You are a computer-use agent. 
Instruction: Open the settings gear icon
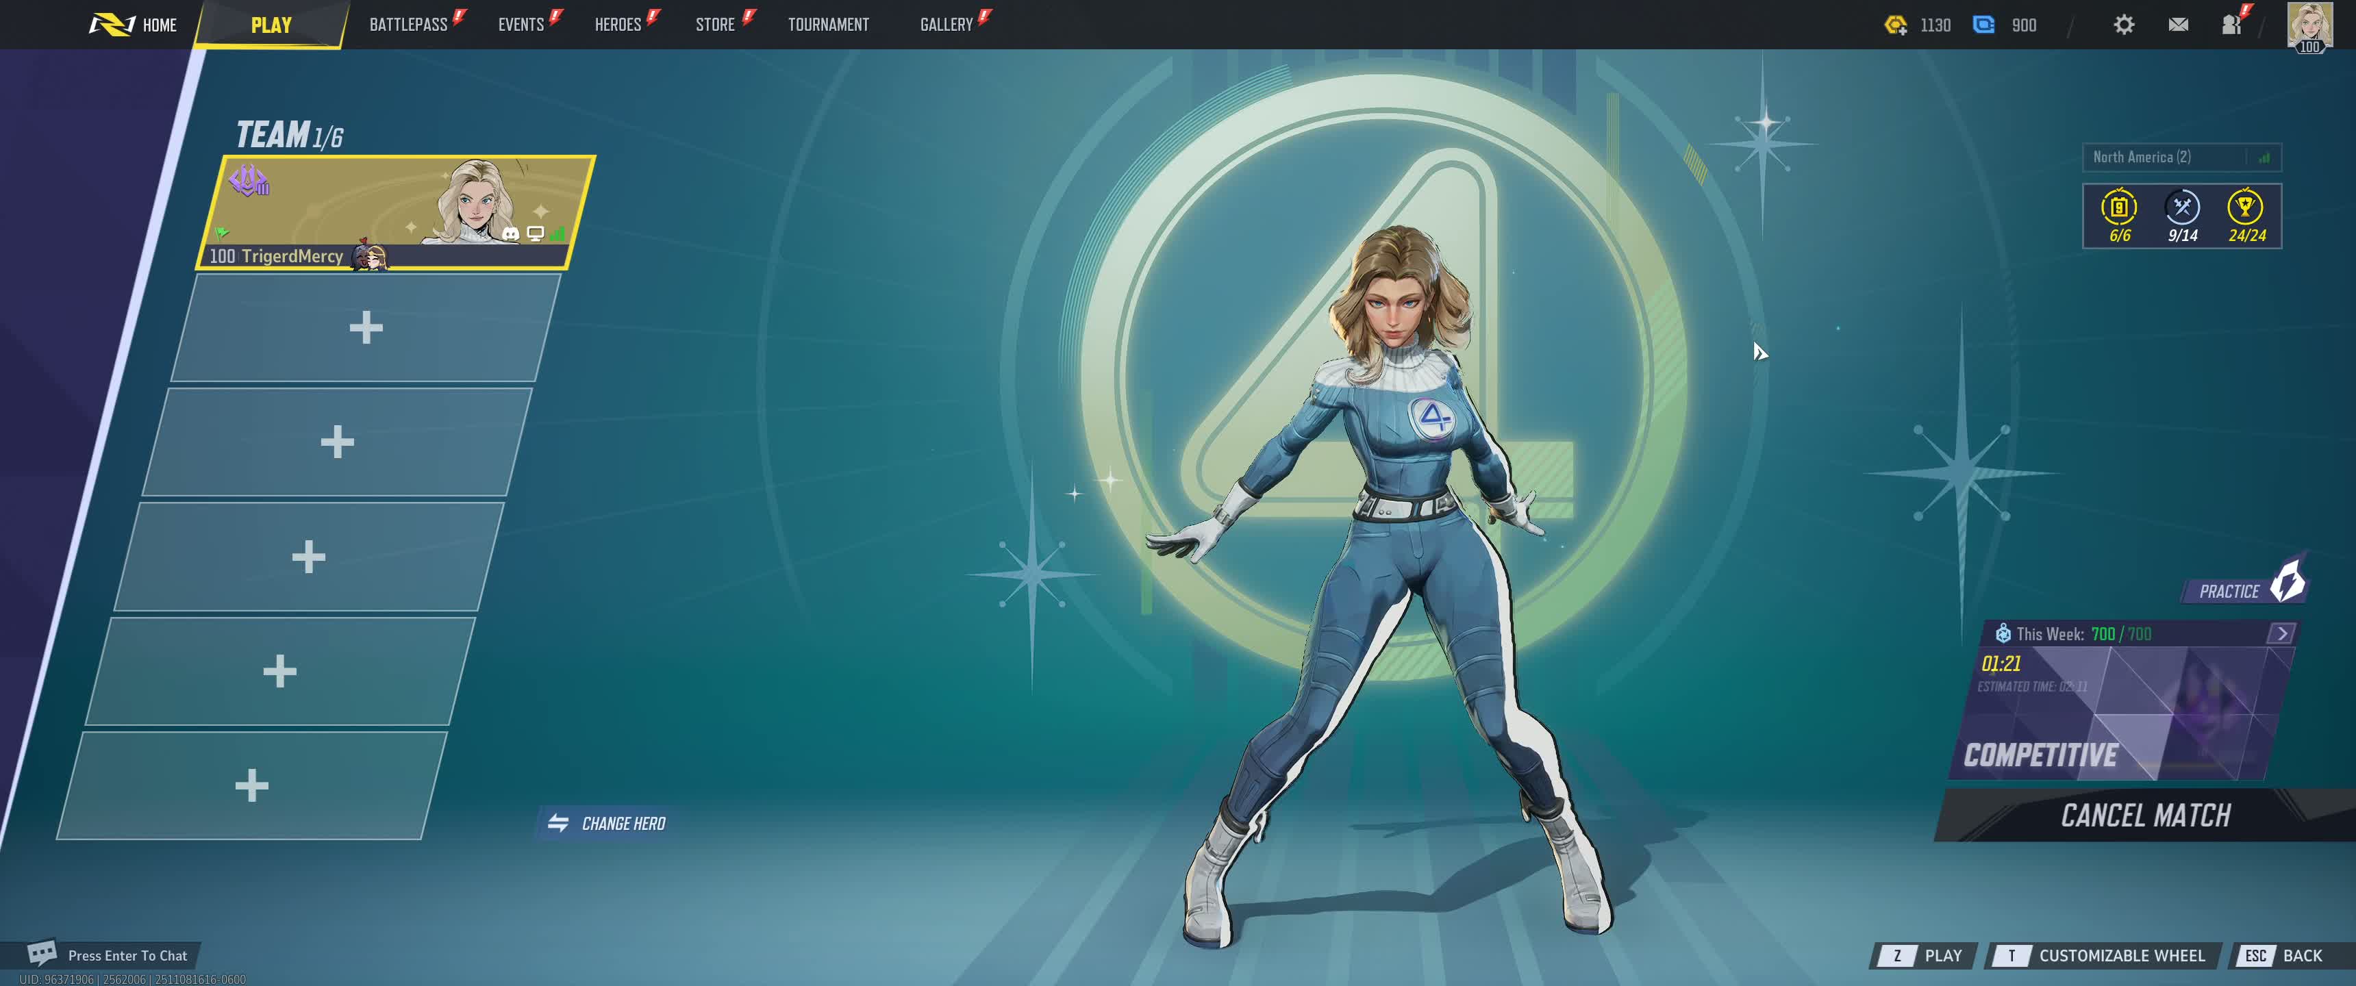coord(2124,25)
